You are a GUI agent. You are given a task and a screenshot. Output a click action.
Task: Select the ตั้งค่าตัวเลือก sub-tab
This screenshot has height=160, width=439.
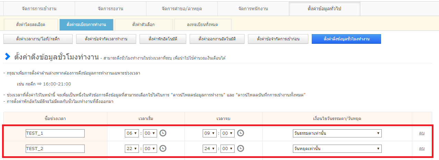(143, 25)
